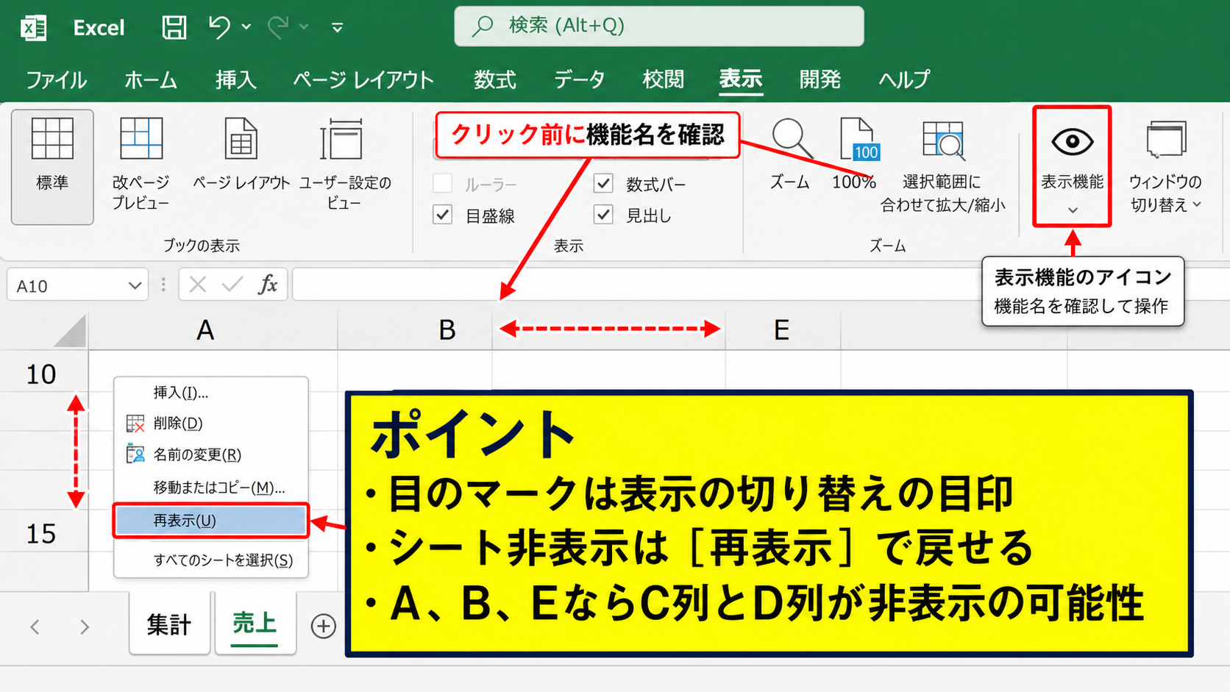Click the Redo arrow icon
The height and width of the screenshot is (692, 1230).
pos(278,27)
